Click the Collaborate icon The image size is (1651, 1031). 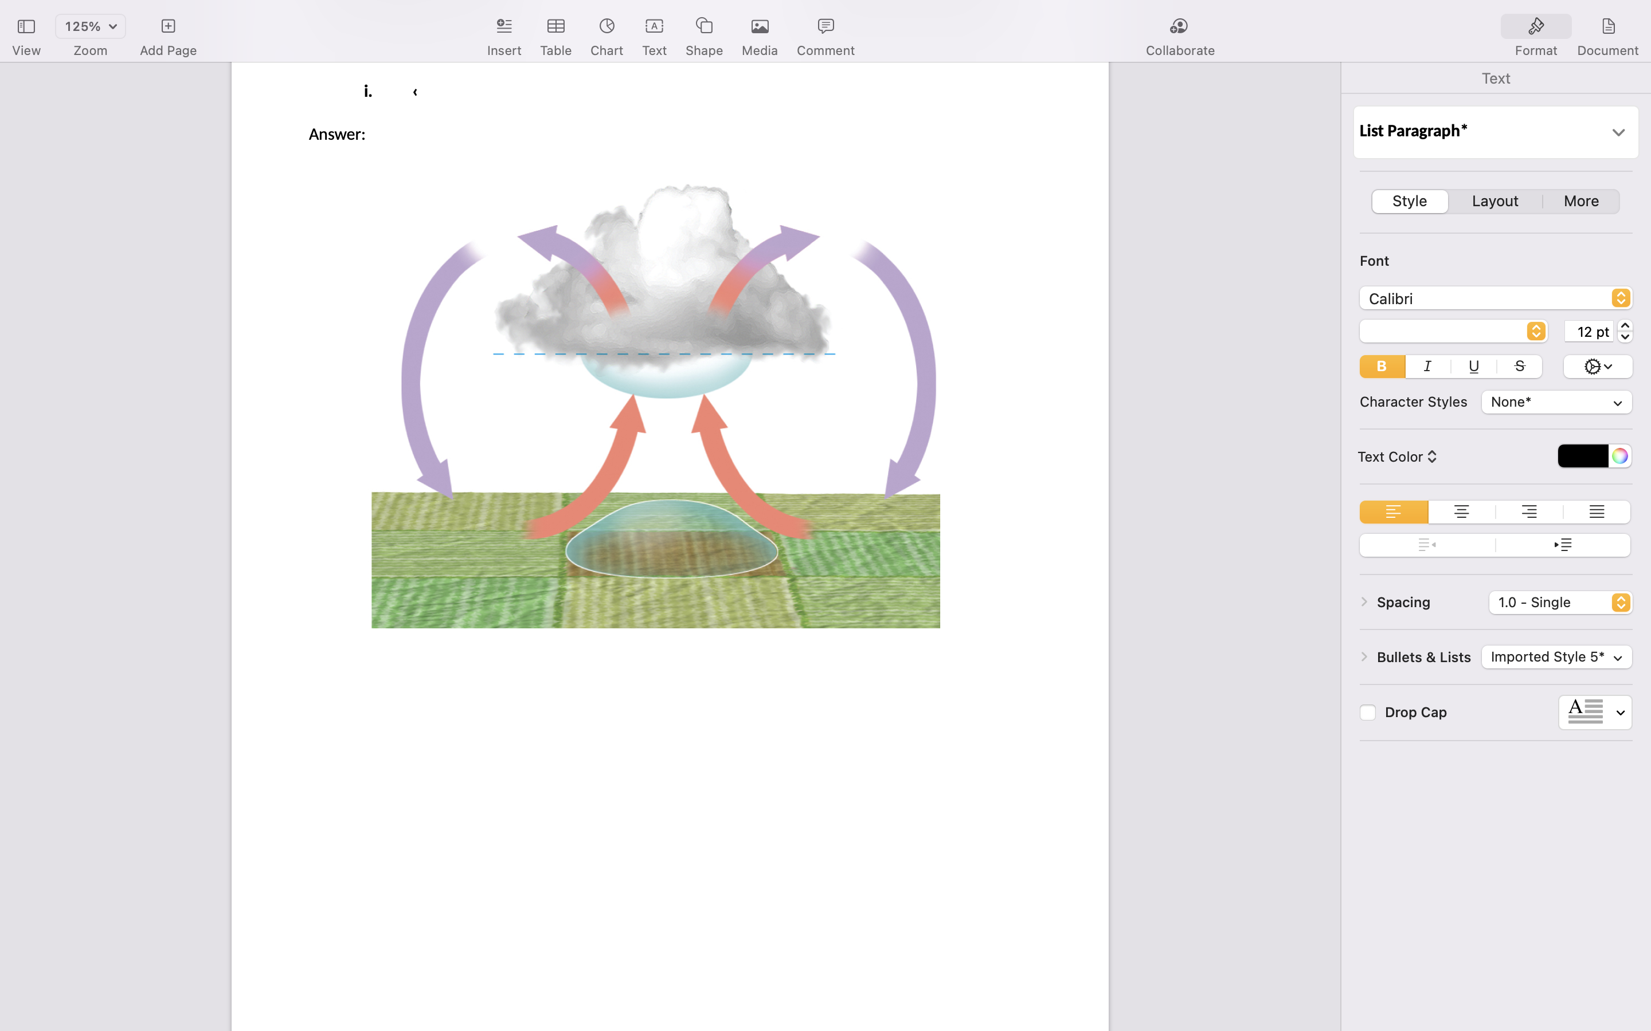pos(1180,26)
